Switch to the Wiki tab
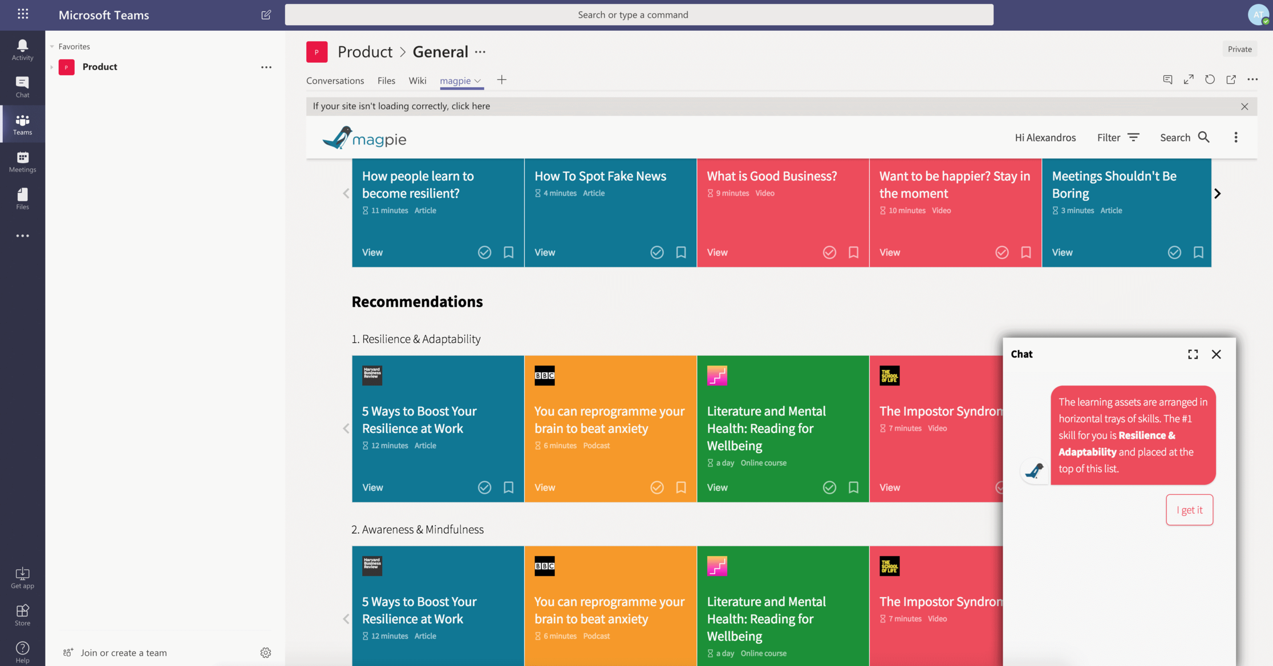The image size is (1273, 666). (x=417, y=80)
